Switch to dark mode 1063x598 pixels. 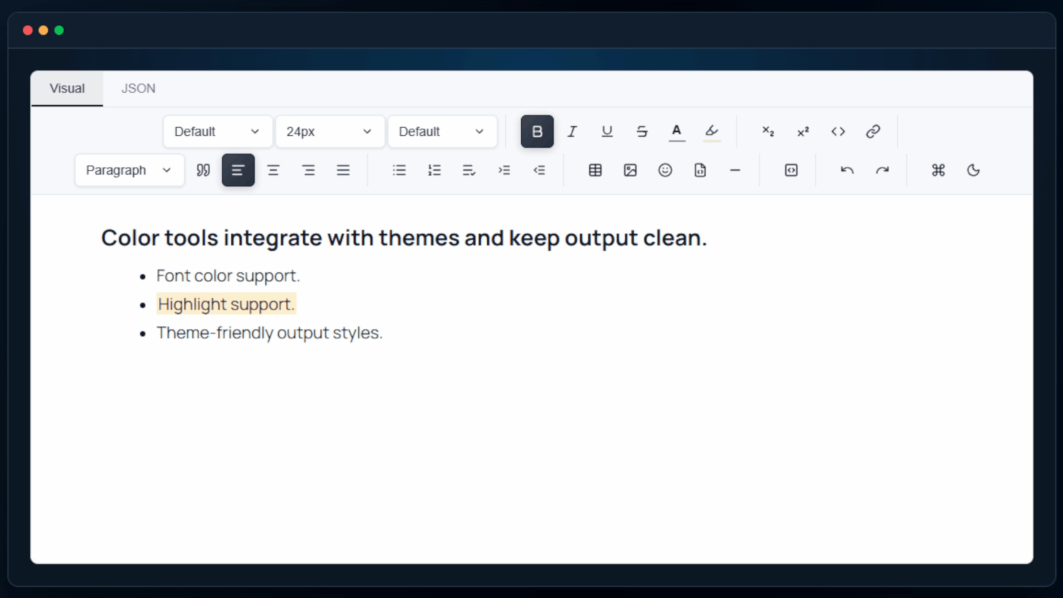[x=973, y=170]
